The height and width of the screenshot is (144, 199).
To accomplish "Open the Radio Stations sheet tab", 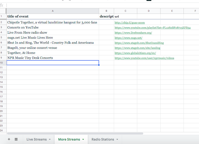I will 103,139.
